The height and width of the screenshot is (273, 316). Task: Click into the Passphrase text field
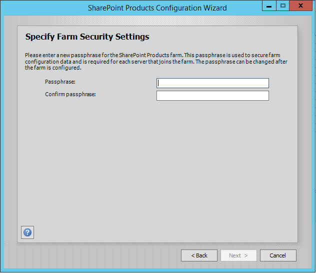tap(212, 83)
